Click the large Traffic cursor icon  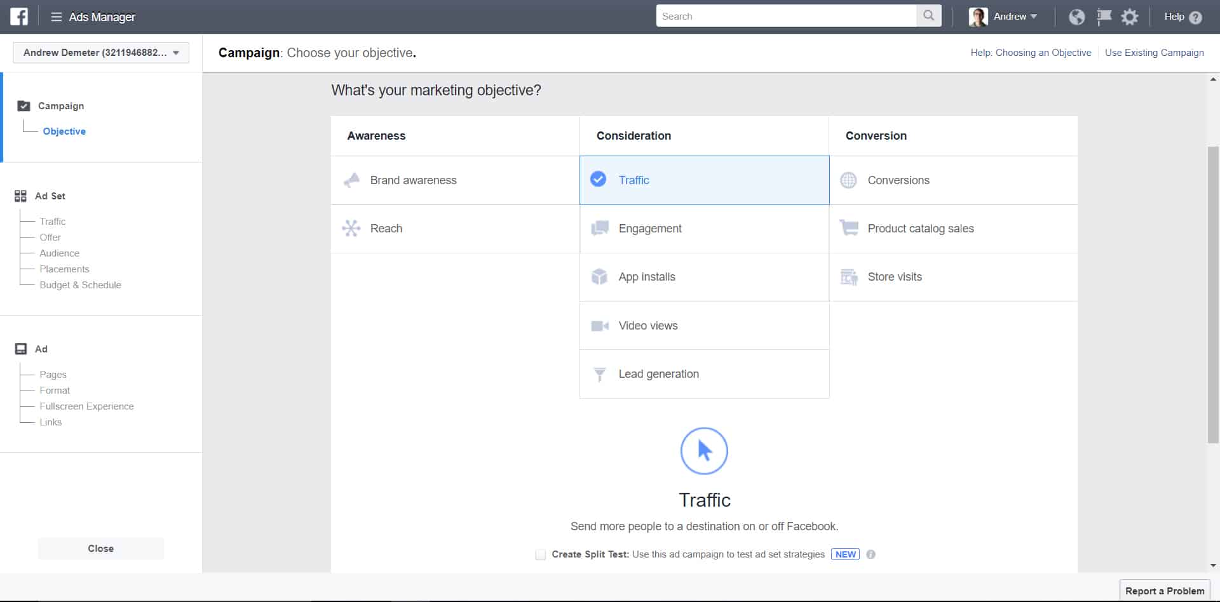click(704, 451)
